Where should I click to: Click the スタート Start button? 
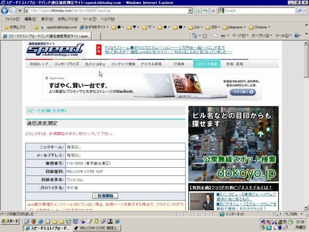[x=10, y=221]
